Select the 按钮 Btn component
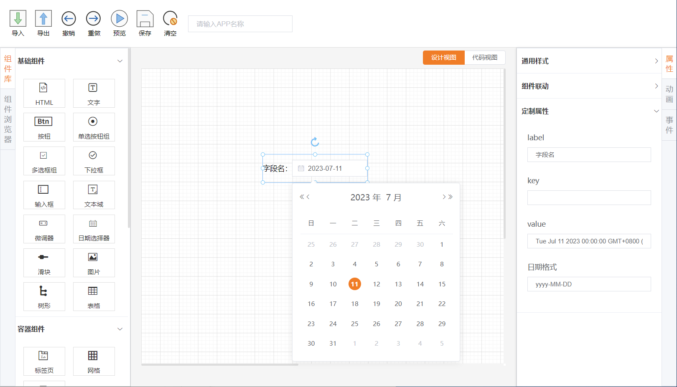The height and width of the screenshot is (387, 677). tap(44, 127)
